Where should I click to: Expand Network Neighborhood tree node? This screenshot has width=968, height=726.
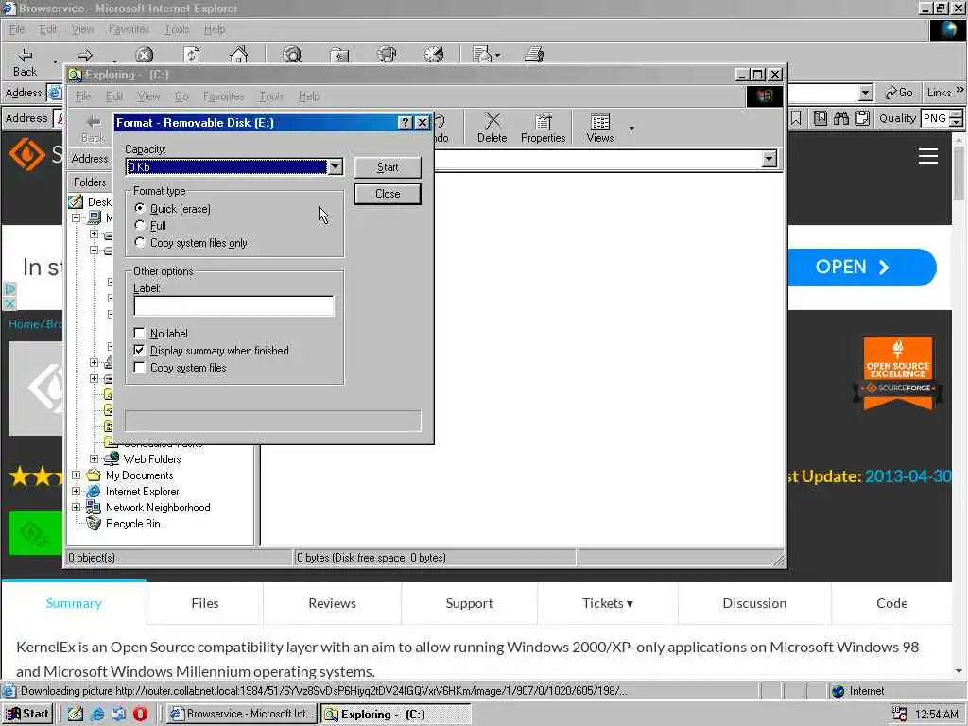[76, 507]
